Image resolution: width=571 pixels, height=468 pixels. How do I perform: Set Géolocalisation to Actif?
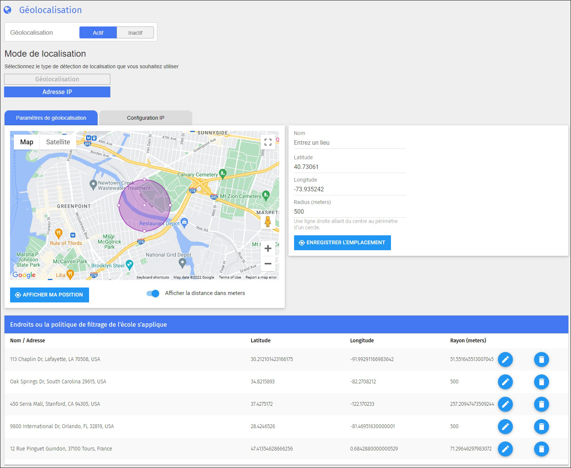point(98,32)
